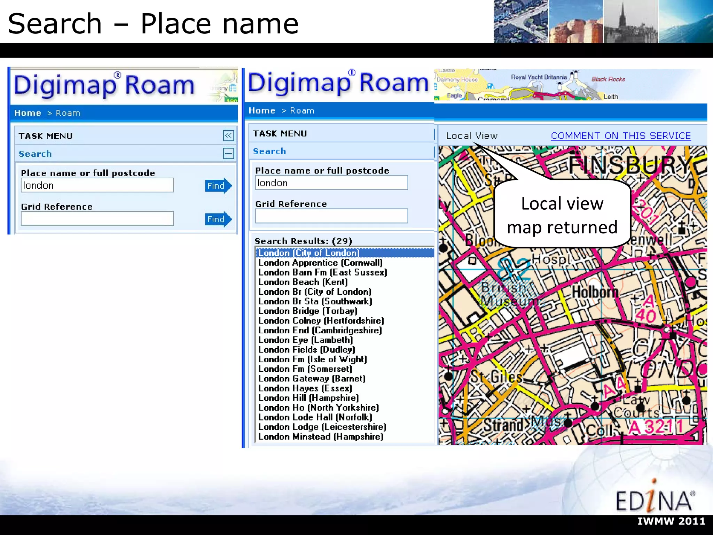Select London Gateway (Barnet) result
This screenshot has width=713, height=535.
click(x=312, y=379)
